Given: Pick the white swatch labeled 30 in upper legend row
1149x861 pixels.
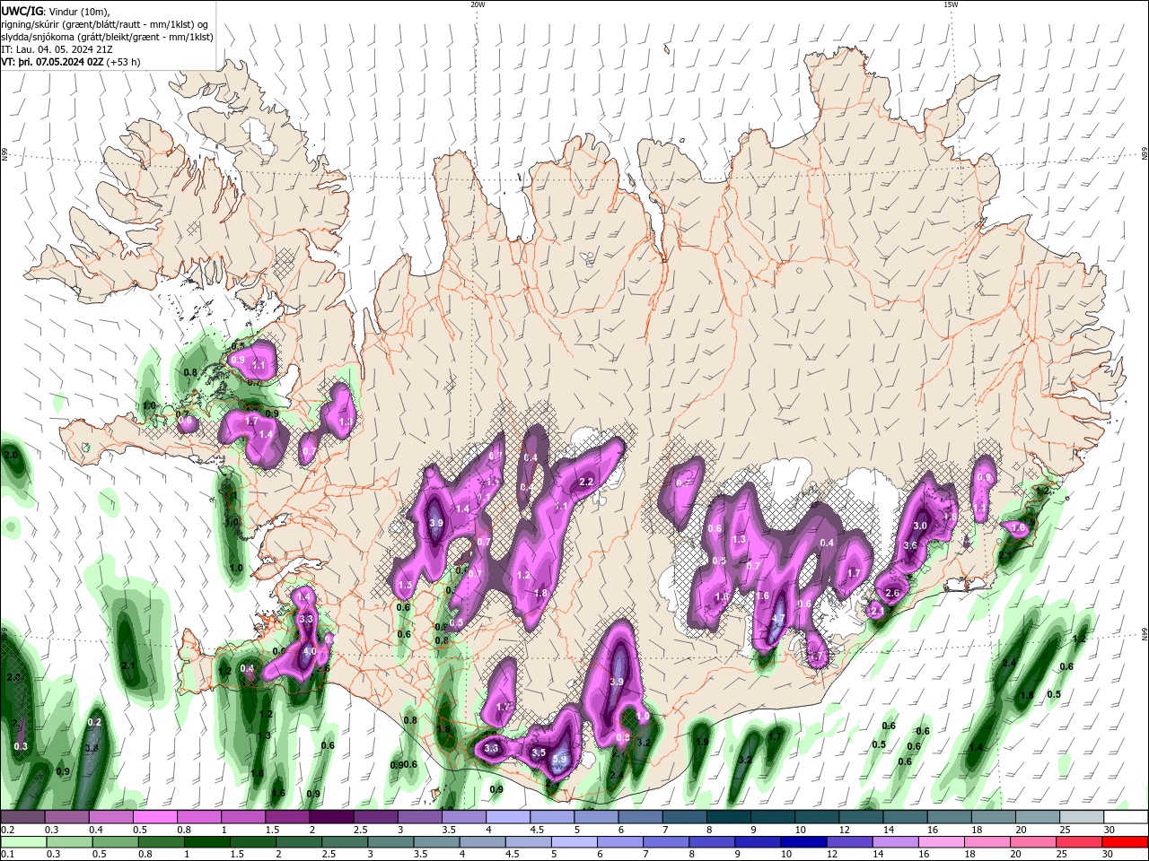Looking at the screenshot, I should (x=1126, y=817).
